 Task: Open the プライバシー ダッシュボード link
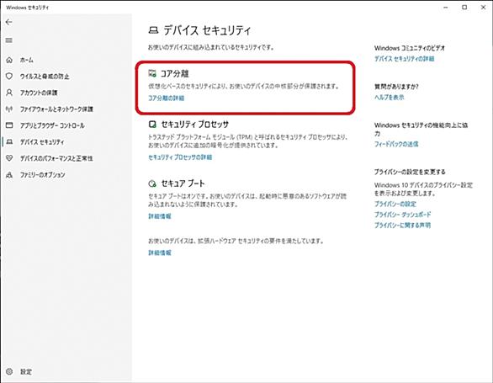coord(402,215)
